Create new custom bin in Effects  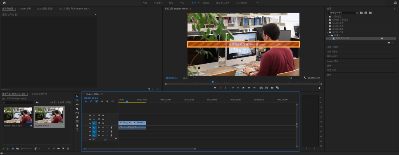[x=389, y=43]
